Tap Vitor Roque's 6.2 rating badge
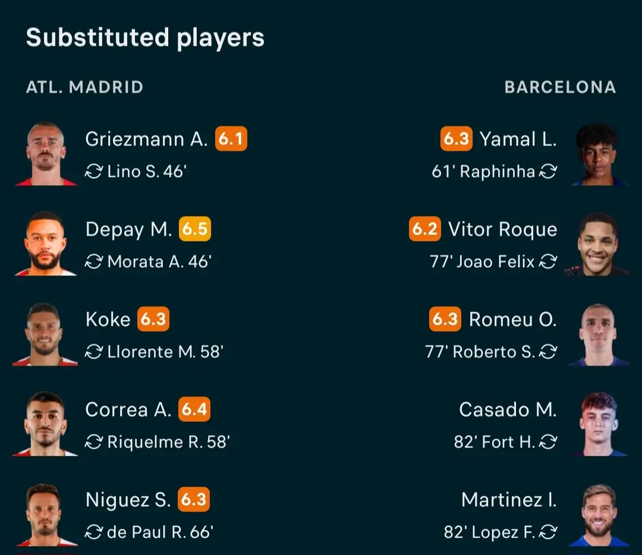 coord(424,230)
